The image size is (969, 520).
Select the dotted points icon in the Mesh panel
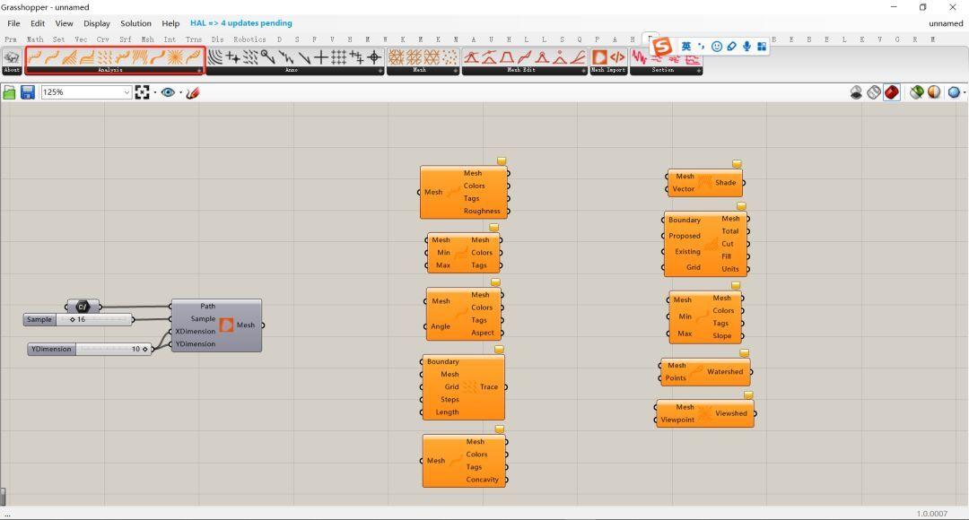point(450,57)
